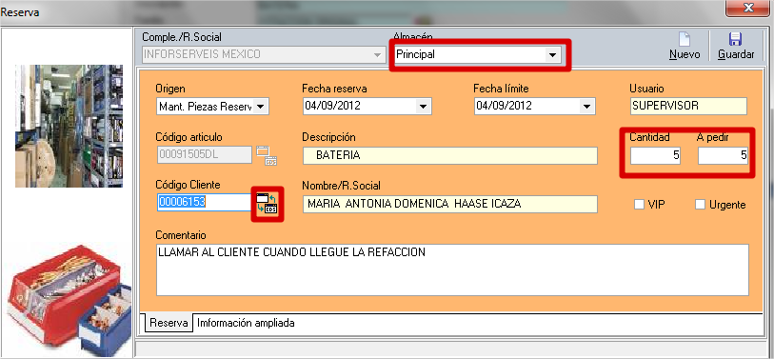This screenshot has height=359, width=774.
Task: Switch to the Reserva tab
Action: [x=169, y=323]
